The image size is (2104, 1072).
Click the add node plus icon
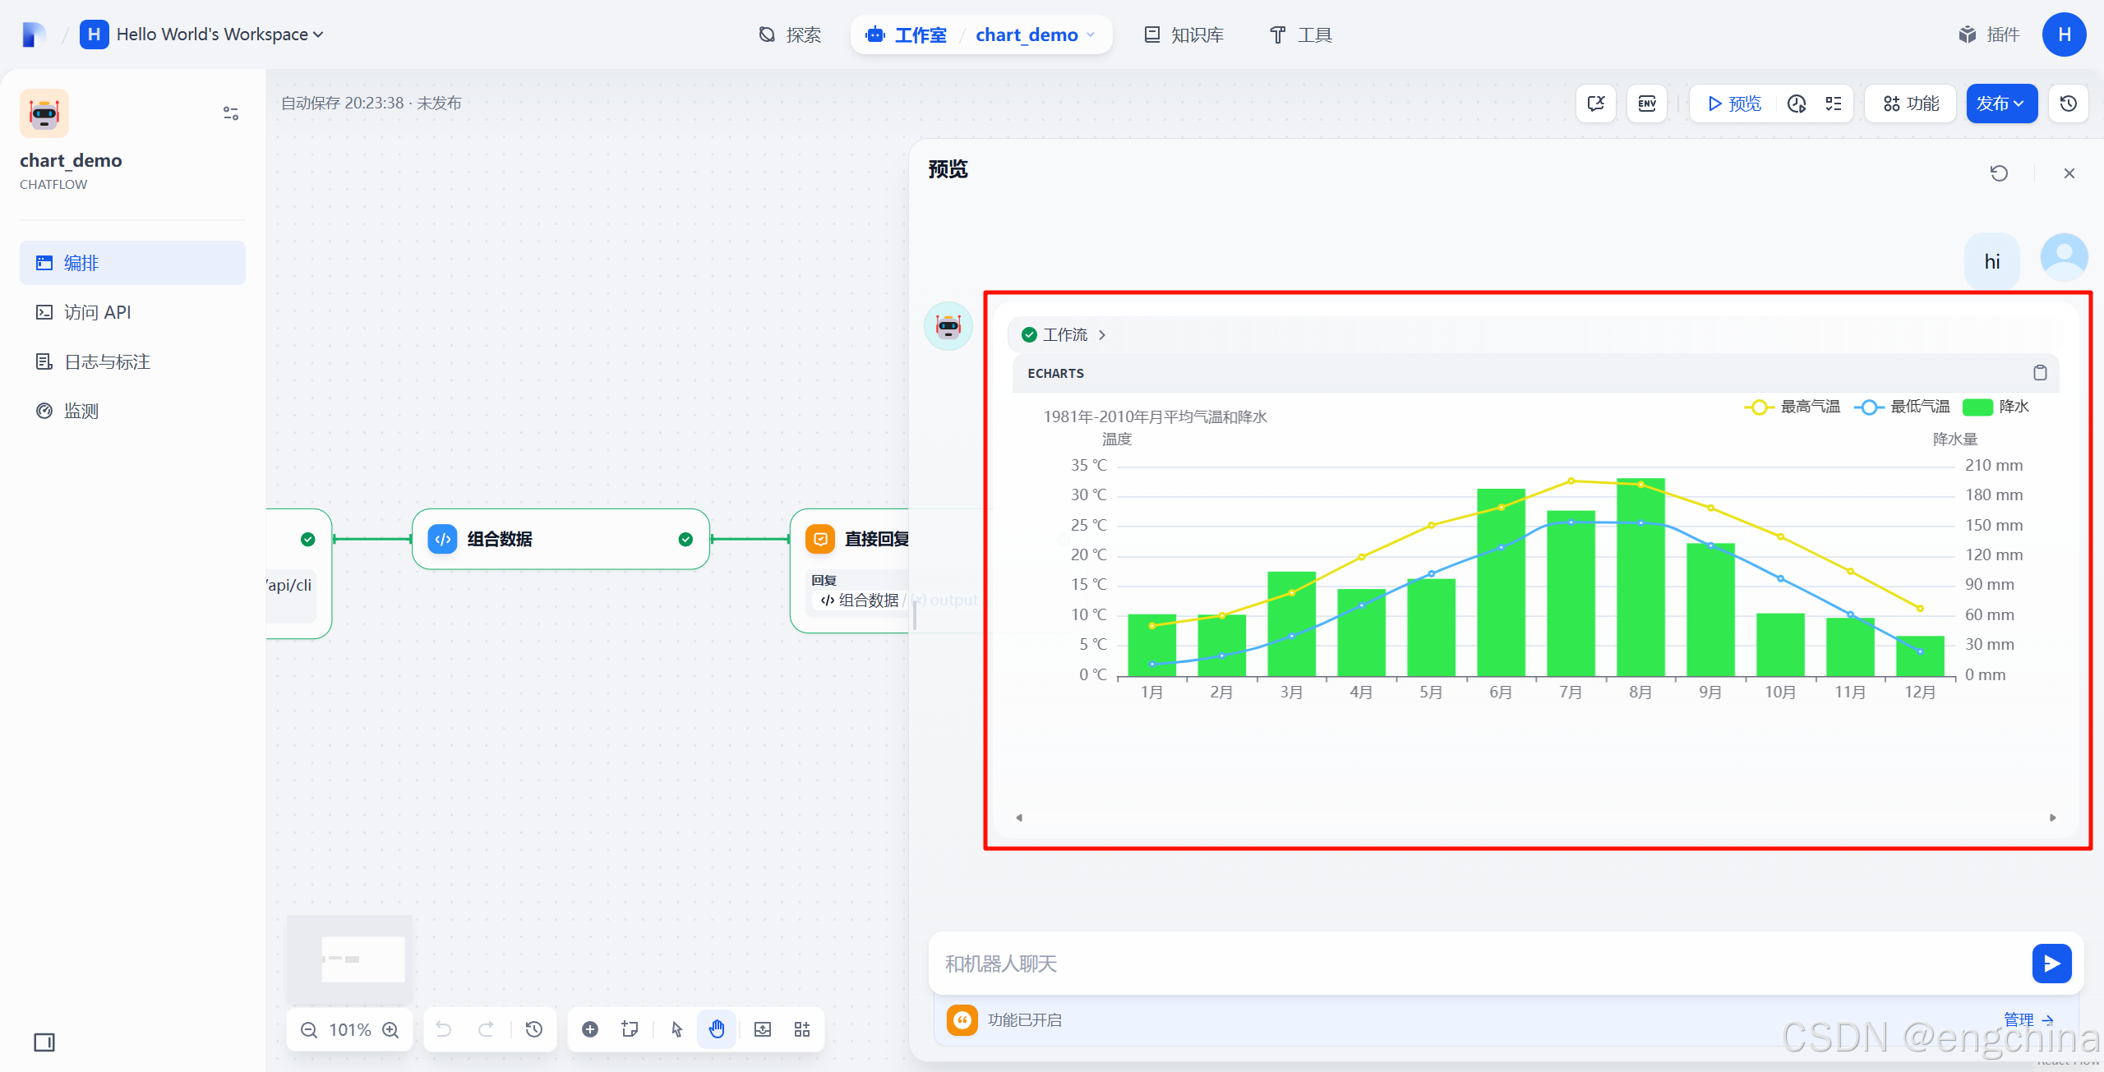point(590,1029)
